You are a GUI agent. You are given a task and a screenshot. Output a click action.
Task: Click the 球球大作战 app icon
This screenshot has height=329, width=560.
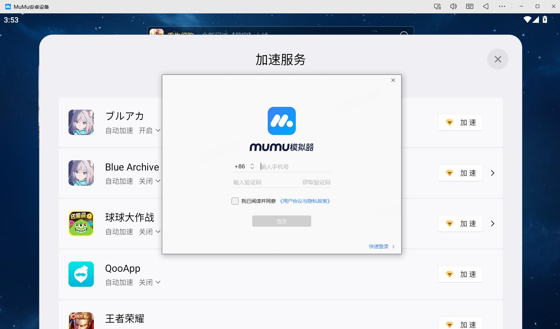coord(81,224)
